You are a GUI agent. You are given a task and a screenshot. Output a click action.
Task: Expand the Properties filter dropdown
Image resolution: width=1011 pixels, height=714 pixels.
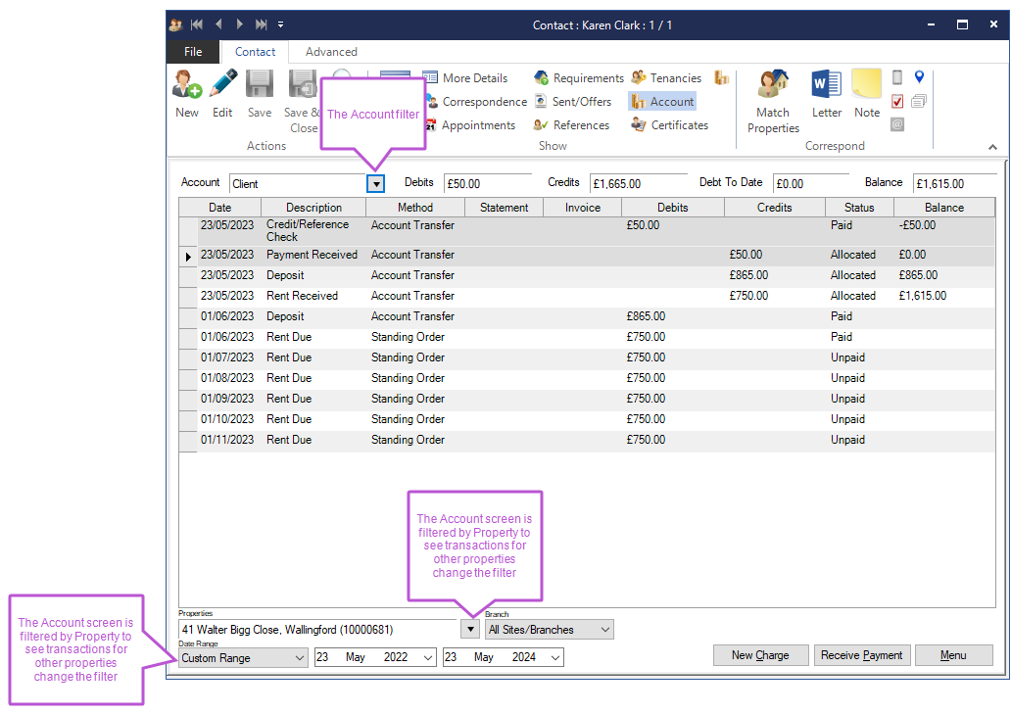[x=470, y=629]
